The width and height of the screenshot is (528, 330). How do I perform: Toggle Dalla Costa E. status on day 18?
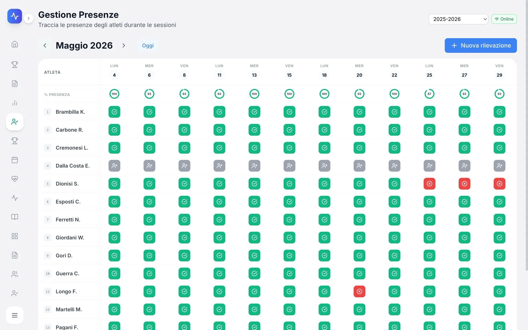[324, 166]
